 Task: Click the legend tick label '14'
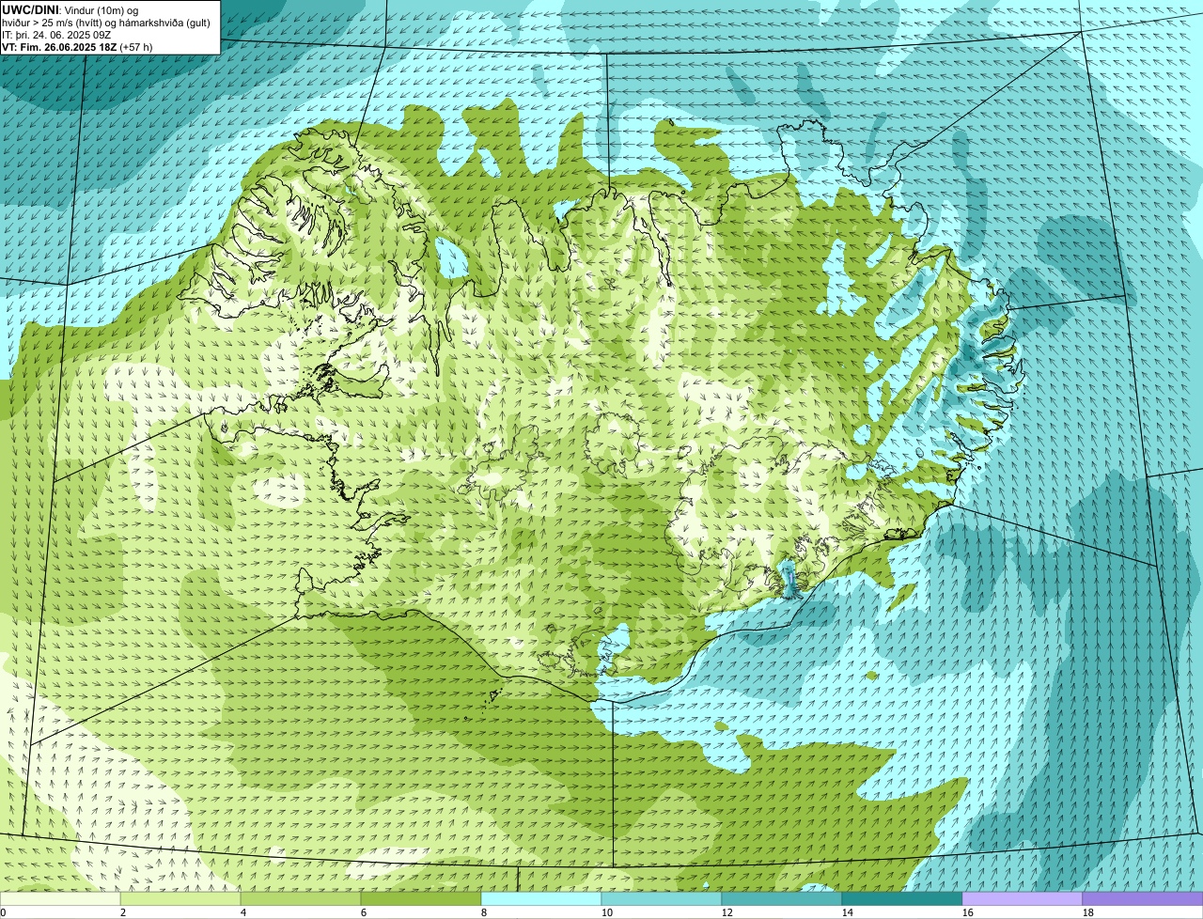848,912
